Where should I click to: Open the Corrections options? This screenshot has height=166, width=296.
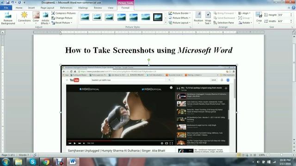point(24,18)
